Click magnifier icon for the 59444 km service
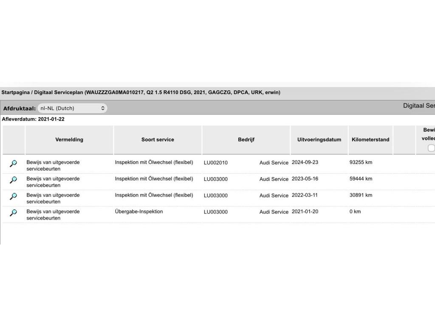Viewport: 435px width, 326px height. click(x=14, y=180)
